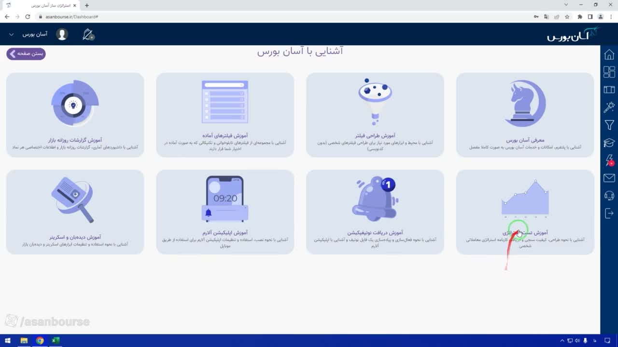Open آموزش دیده‌بان و اسکرینر magnifier illustration

click(73, 200)
